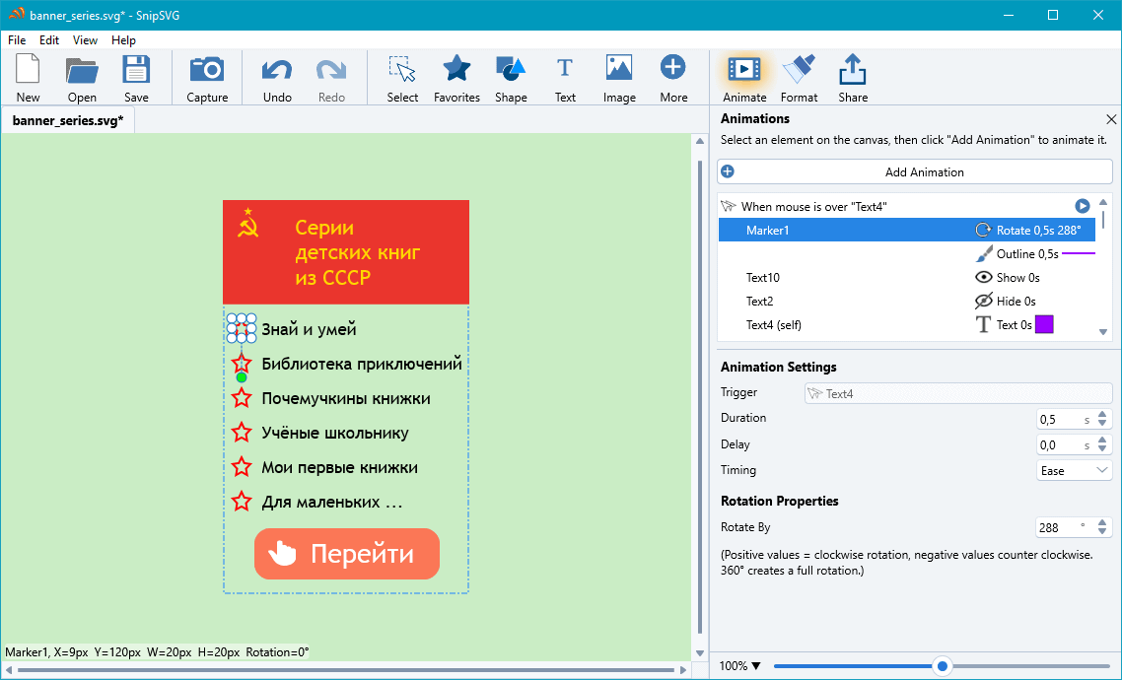Click the Image tool icon
1122x680 pixels.
[619, 70]
